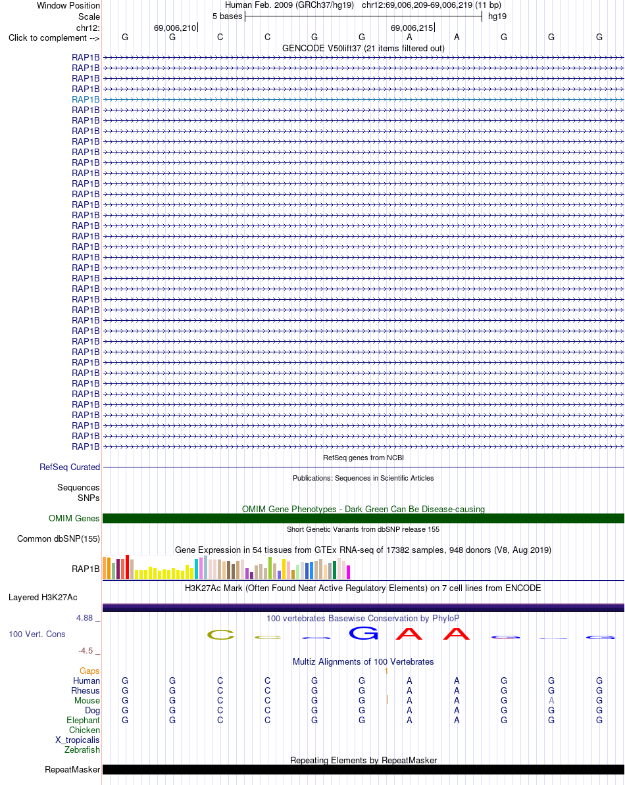
Task: Click the hg19 label beside the scale bar
Action: click(x=497, y=16)
